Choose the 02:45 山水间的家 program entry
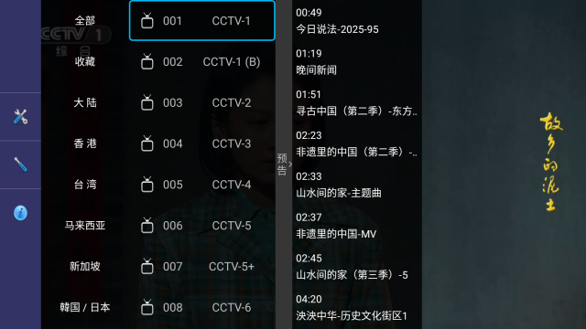Viewport: 586px width, 329px height. pyautogui.click(x=357, y=267)
